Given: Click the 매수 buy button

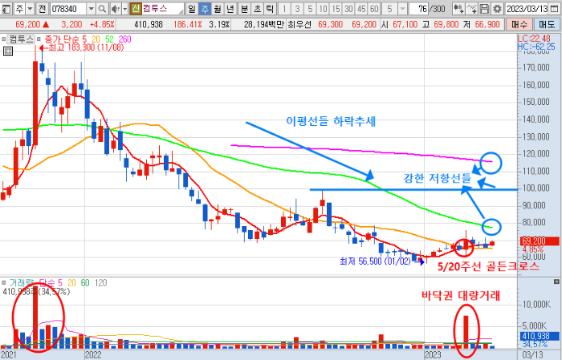Looking at the screenshot, I should 519,24.
